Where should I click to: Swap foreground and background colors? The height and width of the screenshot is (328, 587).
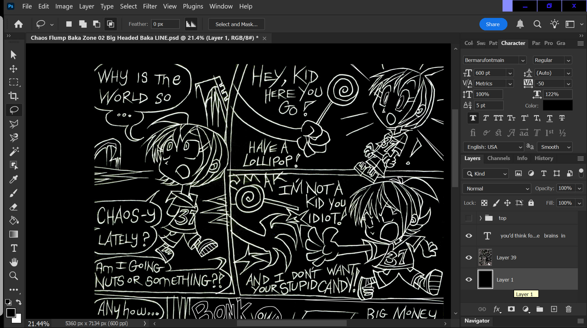[x=19, y=302]
